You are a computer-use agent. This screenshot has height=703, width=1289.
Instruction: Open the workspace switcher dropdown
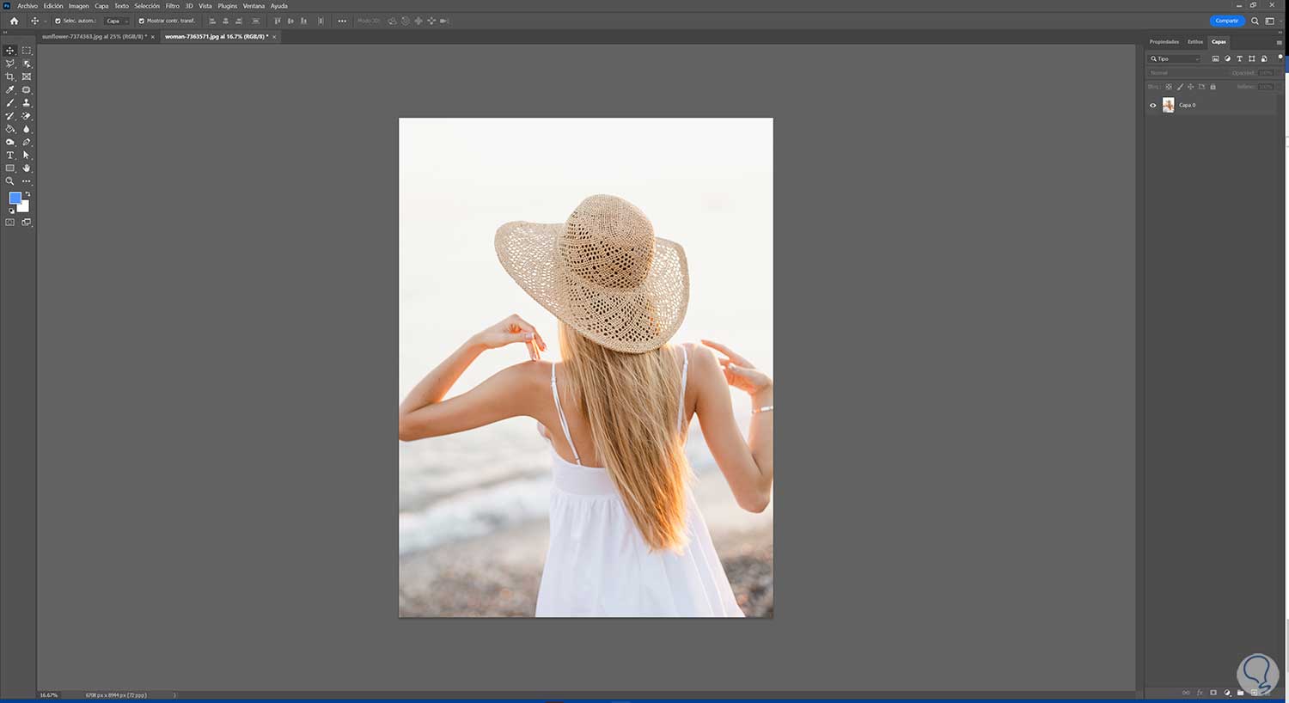(1269, 21)
